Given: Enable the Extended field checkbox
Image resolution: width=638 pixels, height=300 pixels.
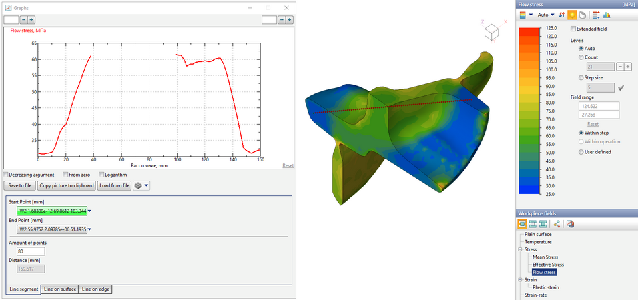Looking at the screenshot, I should [x=574, y=29].
